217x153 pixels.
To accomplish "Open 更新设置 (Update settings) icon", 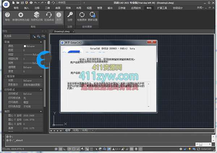I will pyautogui.click(x=93, y=15).
